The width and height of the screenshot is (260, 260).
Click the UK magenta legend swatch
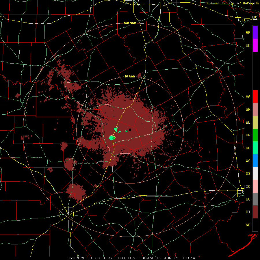[255, 45]
